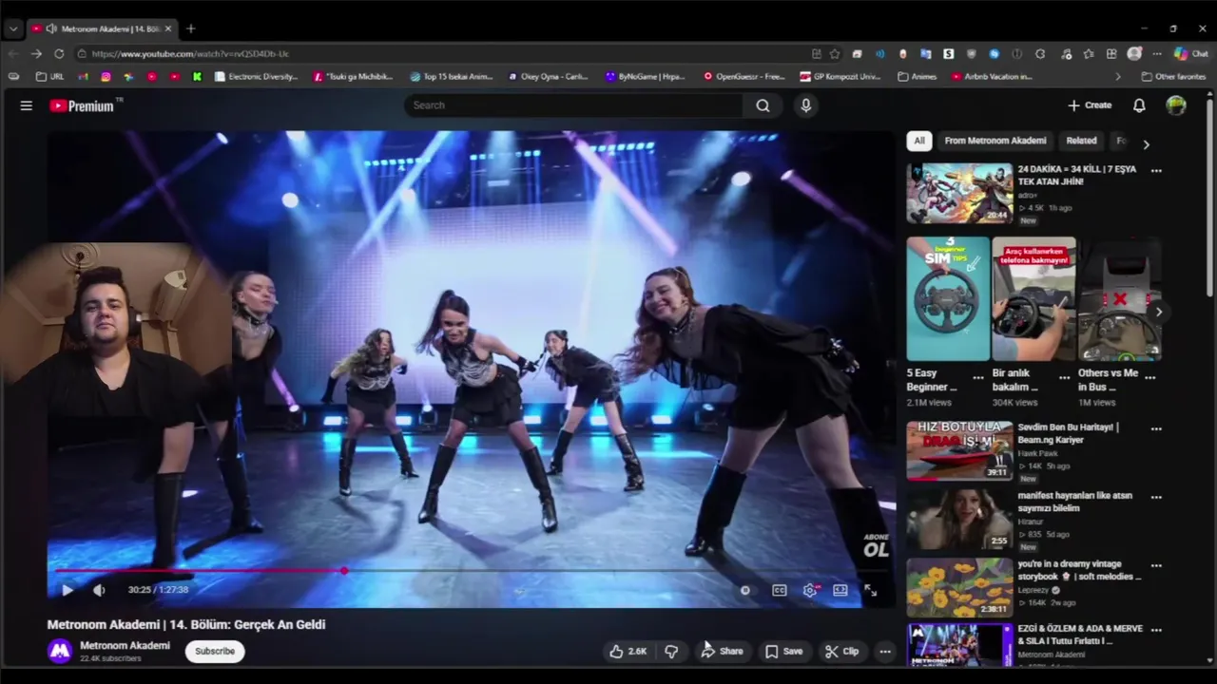Open EZGİ & ÖZLEM & ADA video title
The width and height of the screenshot is (1217, 684).
pos(1080,635)
